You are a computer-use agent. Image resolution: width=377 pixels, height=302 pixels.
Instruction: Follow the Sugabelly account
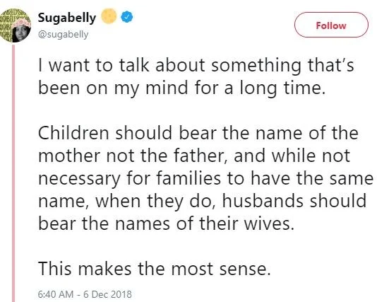[331, 25]
